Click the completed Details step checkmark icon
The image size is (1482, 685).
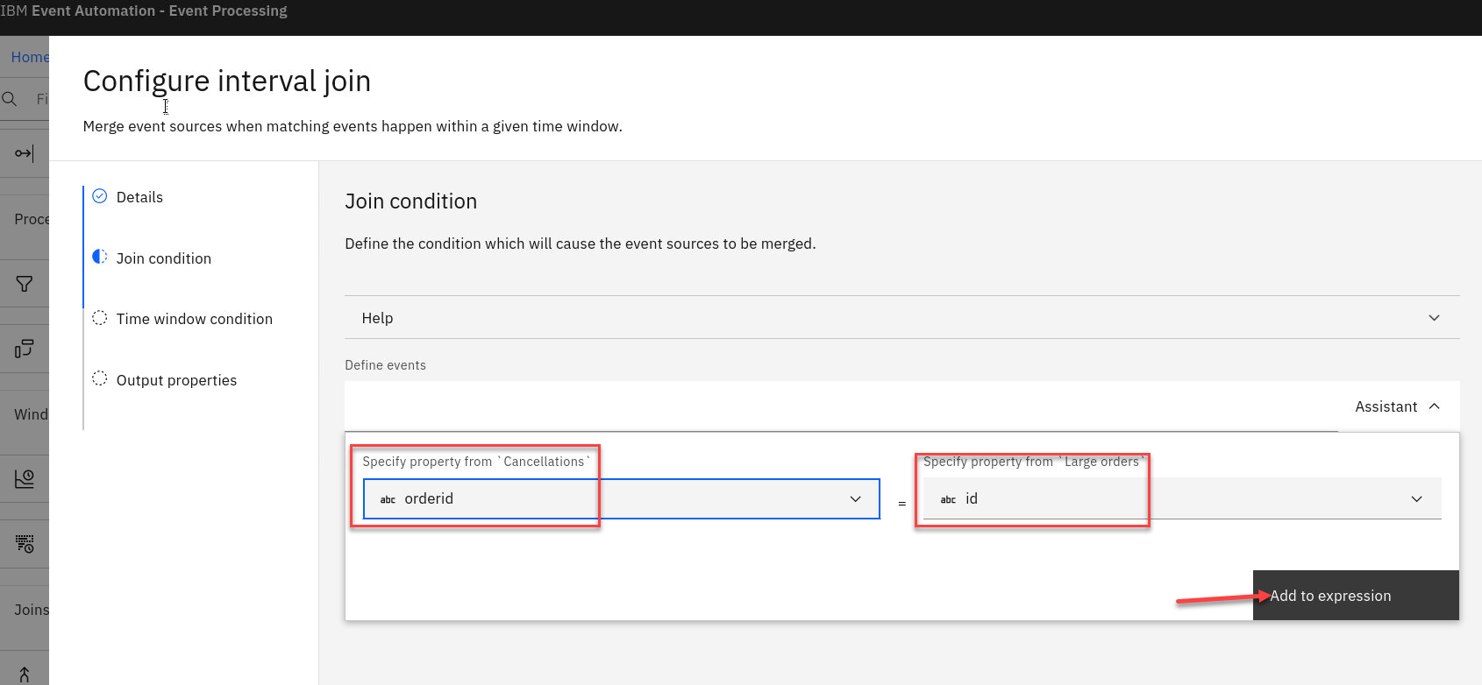(100, 196)
